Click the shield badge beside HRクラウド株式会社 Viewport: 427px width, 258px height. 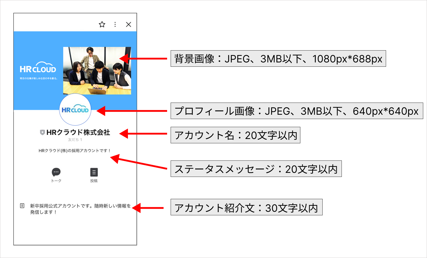[42, 132]
